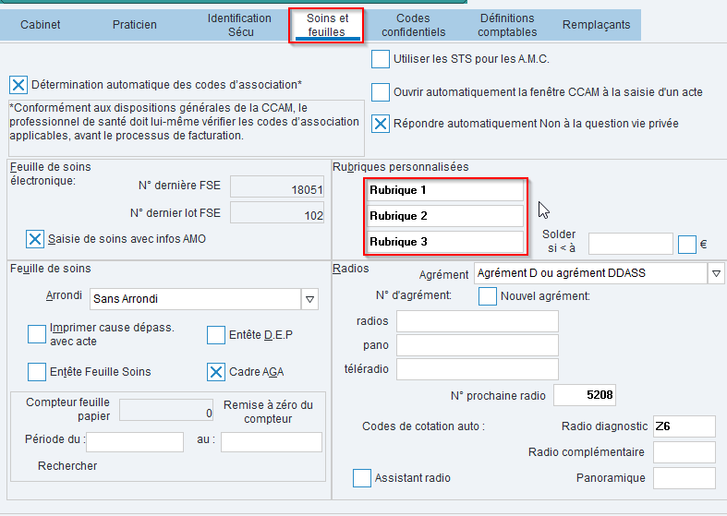Click the Radios section heading

tap(350, 269)
